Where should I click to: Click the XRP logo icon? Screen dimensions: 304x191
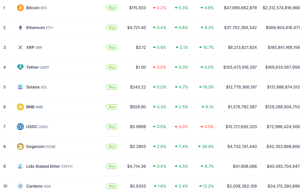20,47
